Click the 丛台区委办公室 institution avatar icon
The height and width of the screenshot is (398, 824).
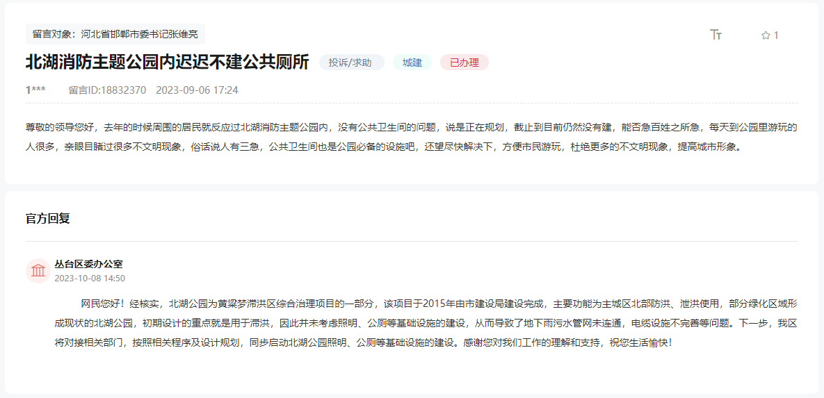(x=38, y=270)
